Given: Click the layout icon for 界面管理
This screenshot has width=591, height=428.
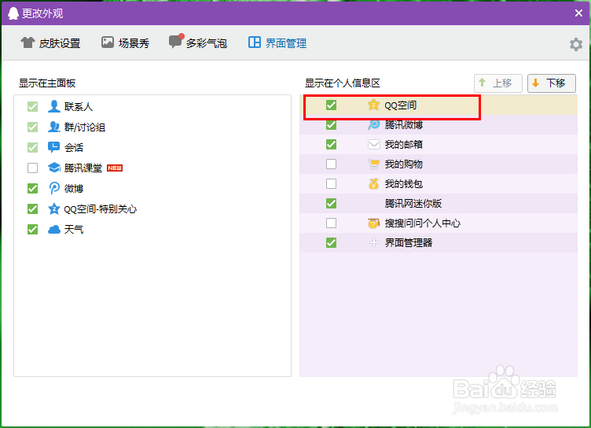Looking at the screenshot, I should [x=255, y=42].
